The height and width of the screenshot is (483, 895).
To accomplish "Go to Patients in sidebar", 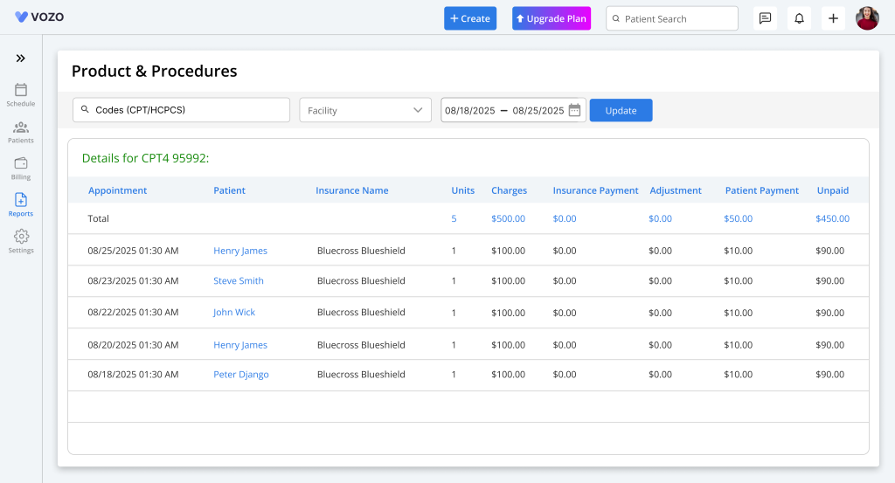I will tap(21, 128).
